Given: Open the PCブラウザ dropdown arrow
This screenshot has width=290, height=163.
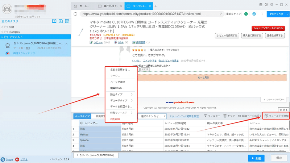Looking at the screenshot, I should click(x=287, y=14).
